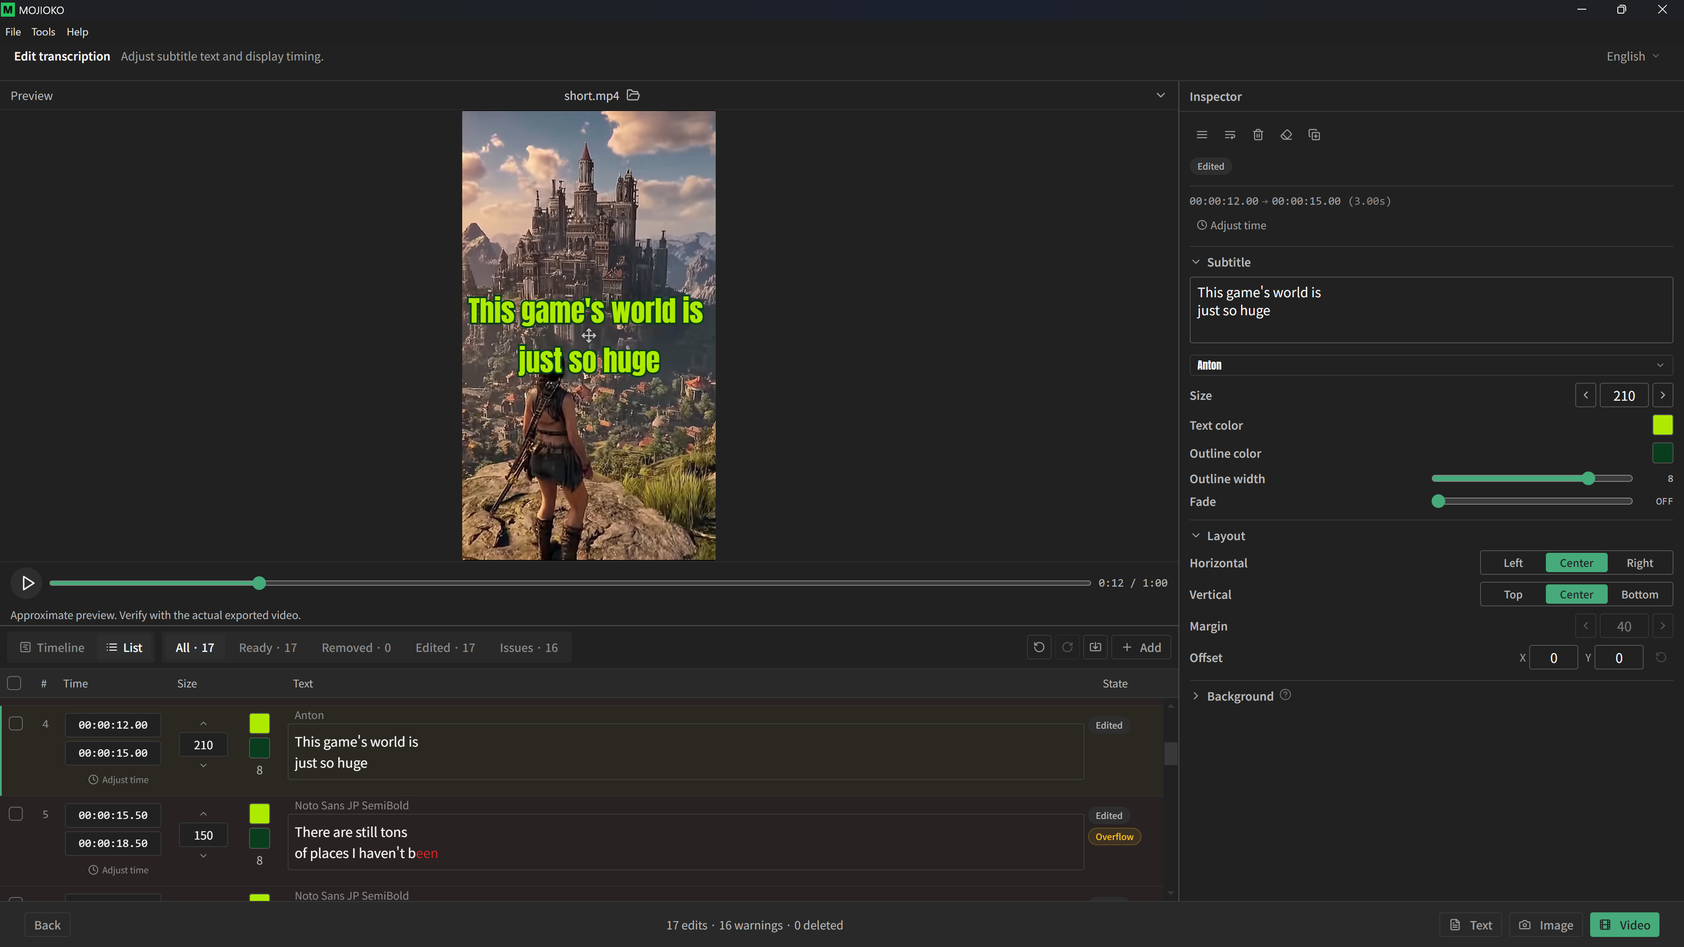Expand the Background section
Screen dimensions: 1684x947
click(x=1195, y=696)
